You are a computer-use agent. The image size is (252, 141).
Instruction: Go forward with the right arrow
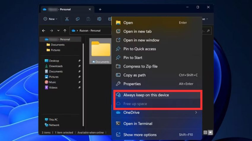pos(51,31)
